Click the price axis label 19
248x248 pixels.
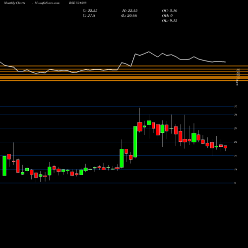(x=236, y=156)
